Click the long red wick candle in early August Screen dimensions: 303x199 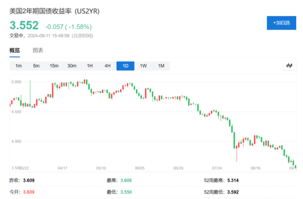236,153
